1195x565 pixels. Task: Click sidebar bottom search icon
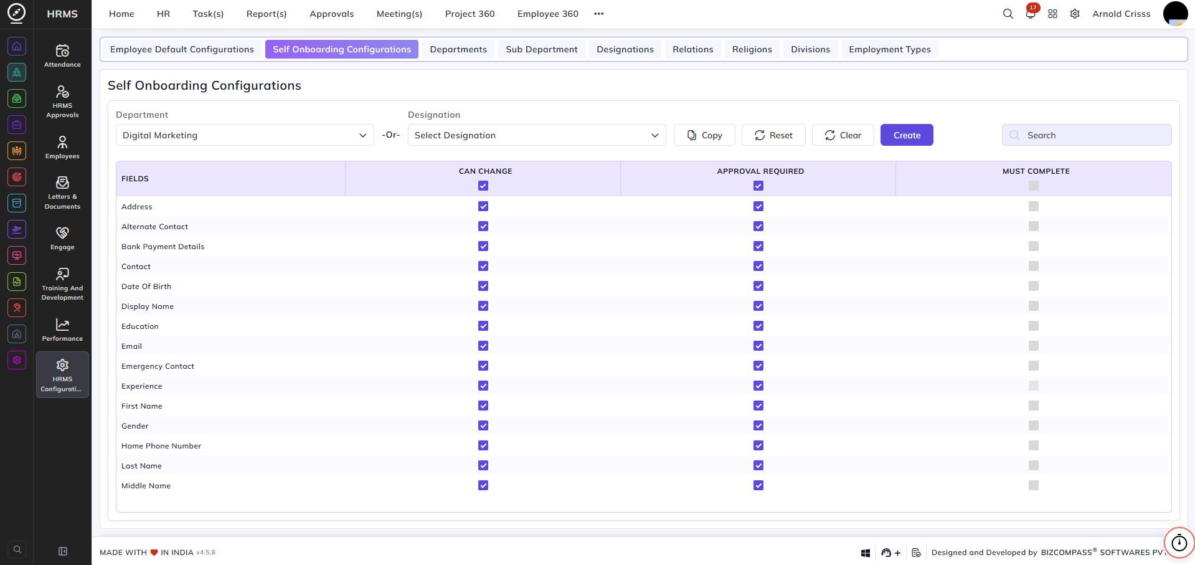tap(17, 549)
